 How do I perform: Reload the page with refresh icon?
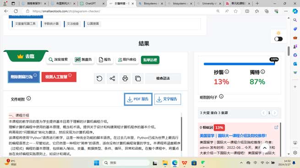coord(16,11)
